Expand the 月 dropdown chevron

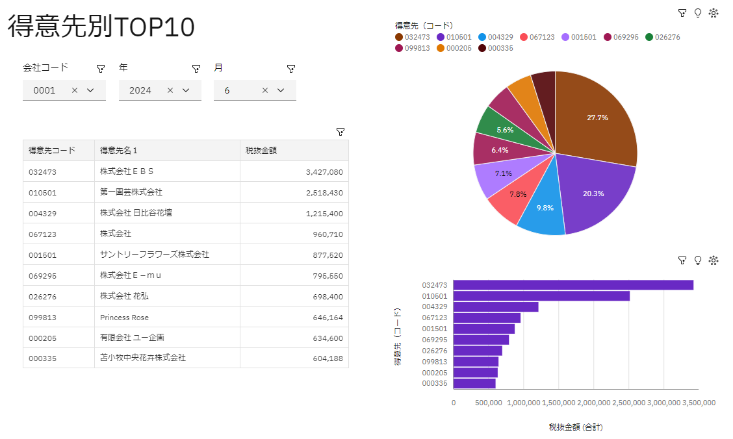point(281,90)
